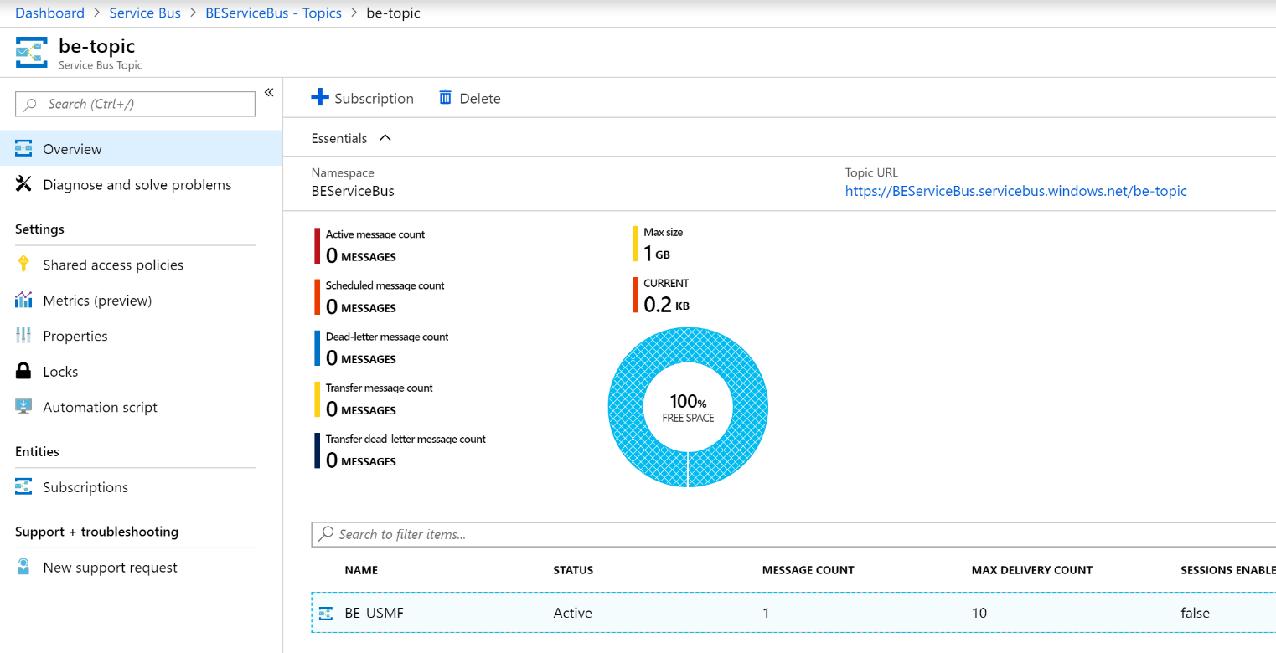Click the magnifier icon in the filter items box
This screenshot has height=653, width=1276.
(x=325, y=534)
